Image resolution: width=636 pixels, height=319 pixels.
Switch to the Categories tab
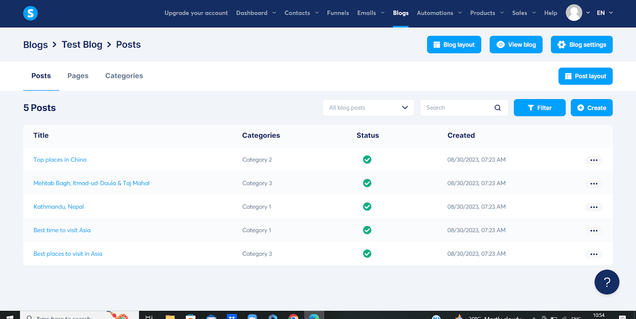(x=124, y=76)
